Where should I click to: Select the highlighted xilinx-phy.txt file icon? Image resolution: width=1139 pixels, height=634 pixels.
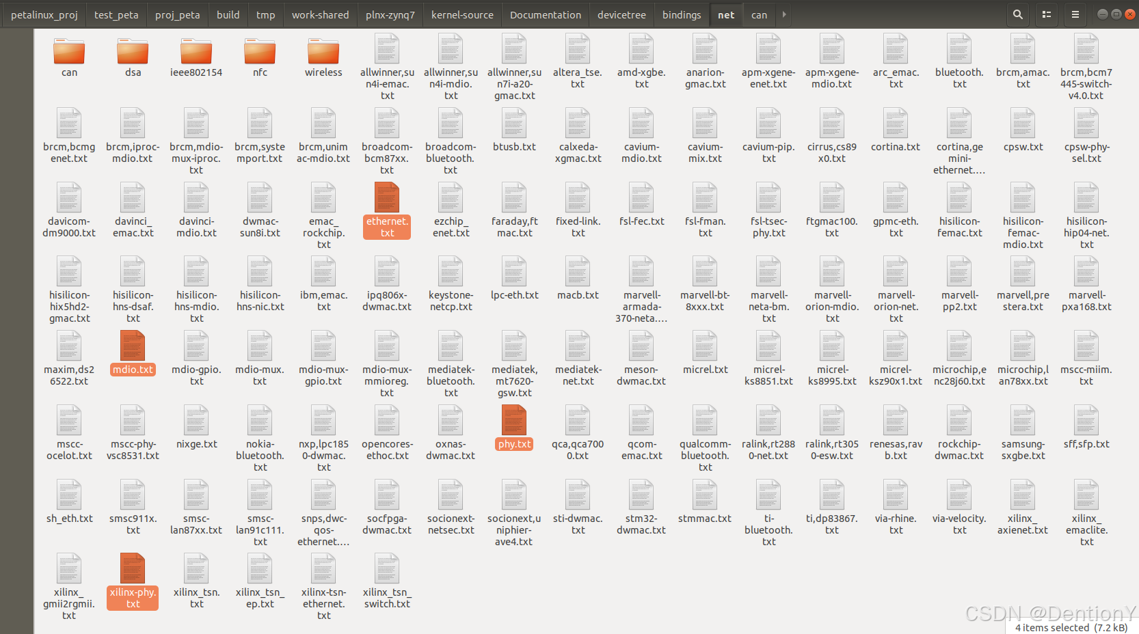pyautogui.click(x=133, y=568)
